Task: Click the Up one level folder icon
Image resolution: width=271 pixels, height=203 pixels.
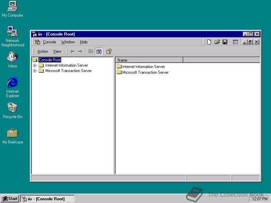Action: (x=91, y=51)
